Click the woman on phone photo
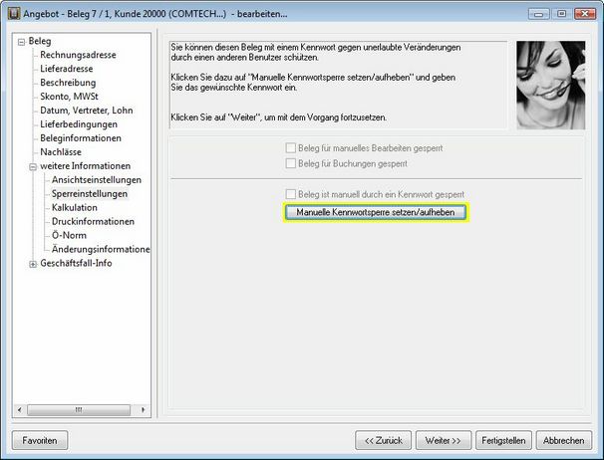The image size is (604, 460). [550, 85]
